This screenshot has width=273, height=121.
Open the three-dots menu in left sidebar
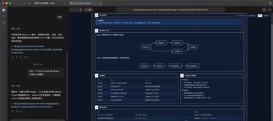point(4,29)
